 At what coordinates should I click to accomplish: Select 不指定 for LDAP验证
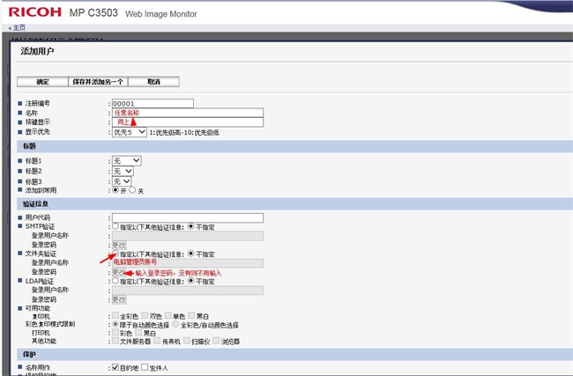[x=190, y=281]
